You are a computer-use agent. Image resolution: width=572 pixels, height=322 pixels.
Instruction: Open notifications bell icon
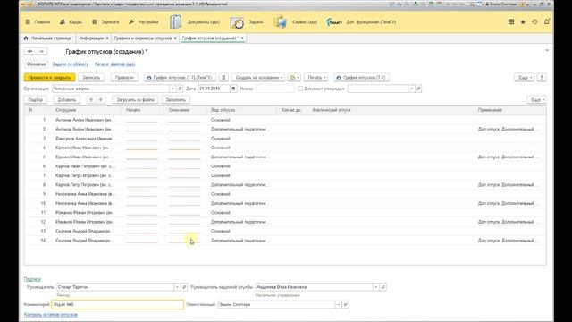[x=546, y=21]
